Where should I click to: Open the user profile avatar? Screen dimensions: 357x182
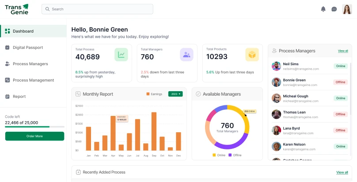[x=347, y=9]
